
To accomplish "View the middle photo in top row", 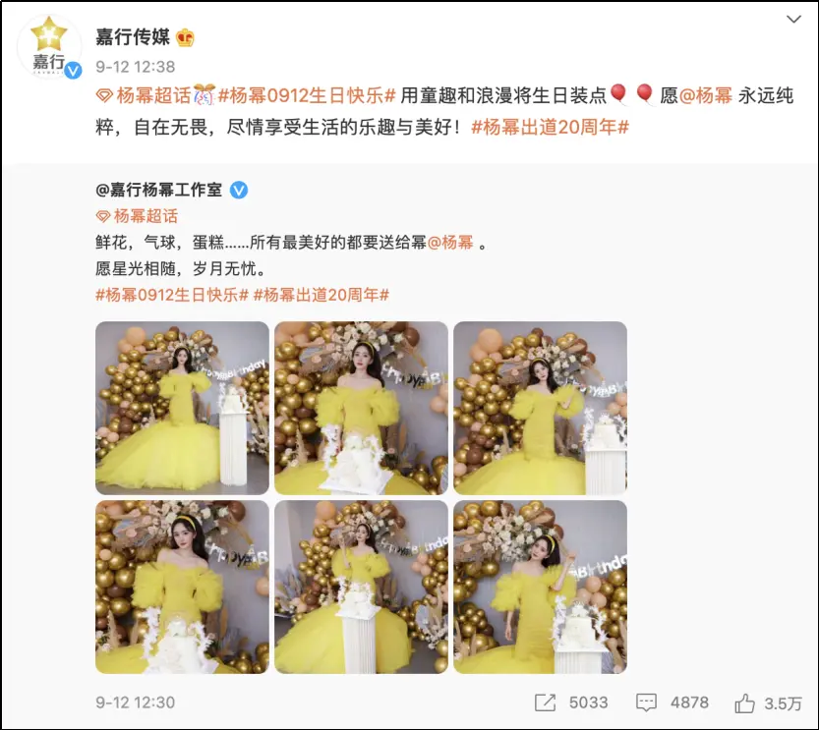I will (x=362, y=408).
